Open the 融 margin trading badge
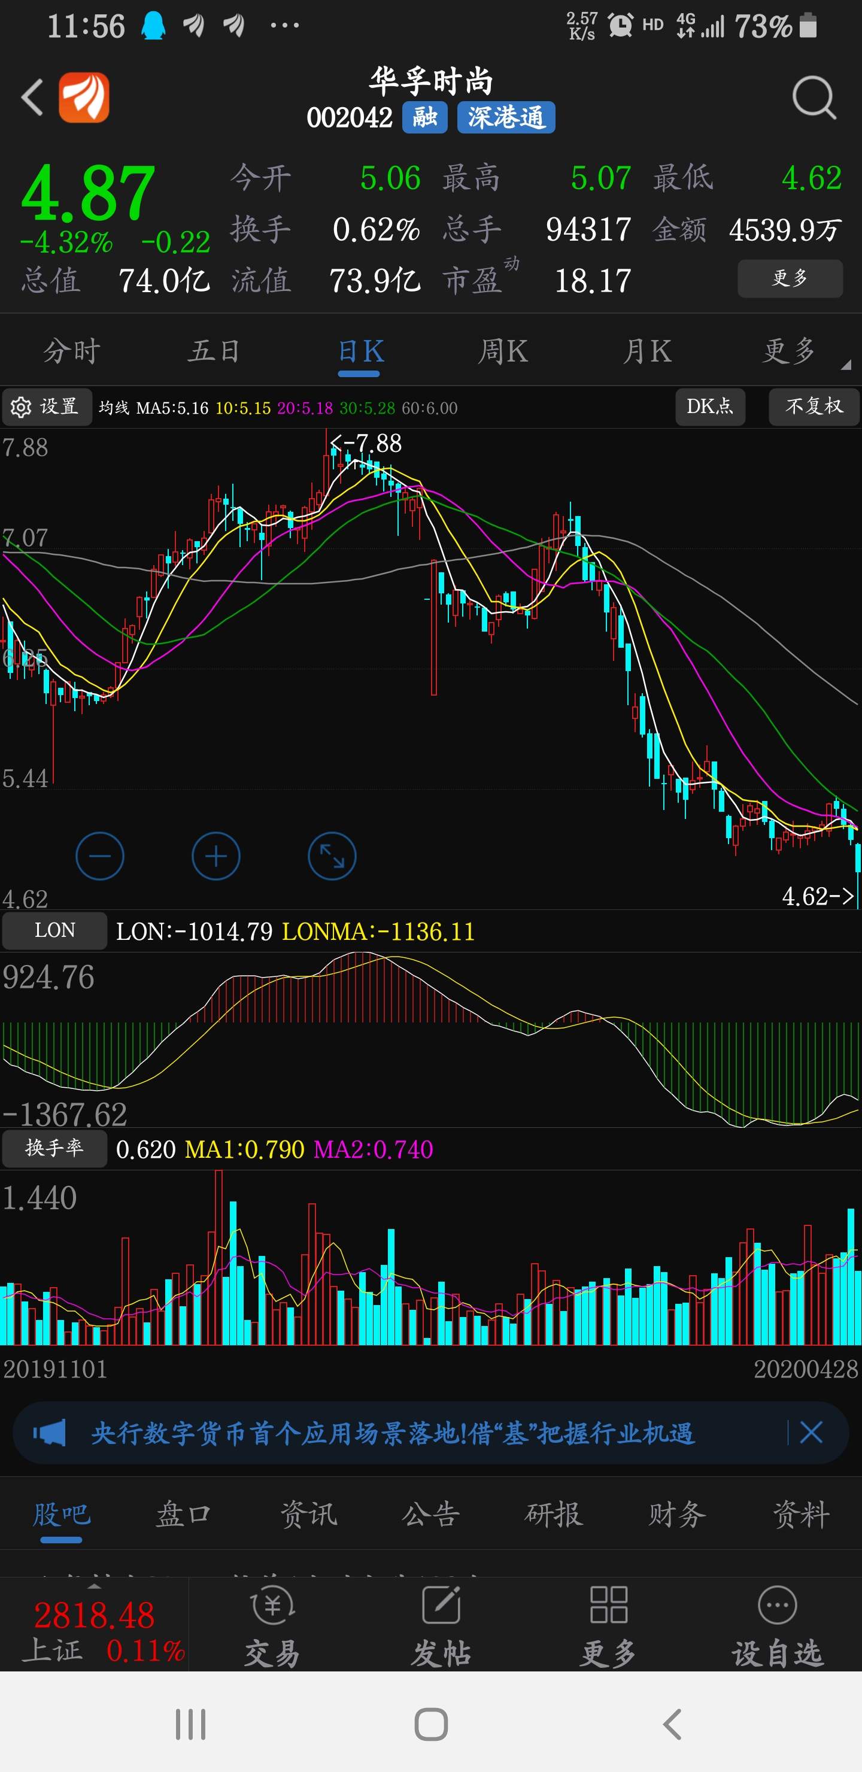The image size is (862, 1772). click(x=424, y=117)
